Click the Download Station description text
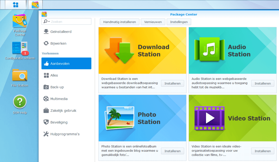Viewport: 279px width, 162px height. pos(129,83)
